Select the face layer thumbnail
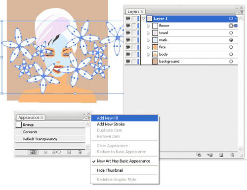The width and height of the screenshot is (247, 190). [x=155, y=47]
